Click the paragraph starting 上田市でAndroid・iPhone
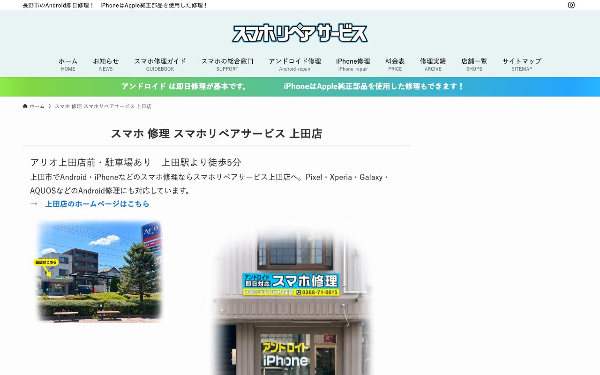This screenshot has height=375, width=600. click(210, 184)
